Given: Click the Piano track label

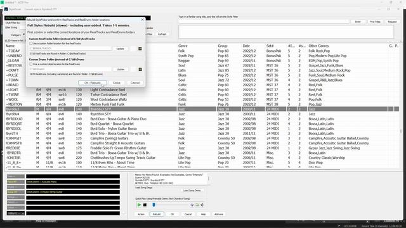Looking at the screenshot, I should click(15, 182).
